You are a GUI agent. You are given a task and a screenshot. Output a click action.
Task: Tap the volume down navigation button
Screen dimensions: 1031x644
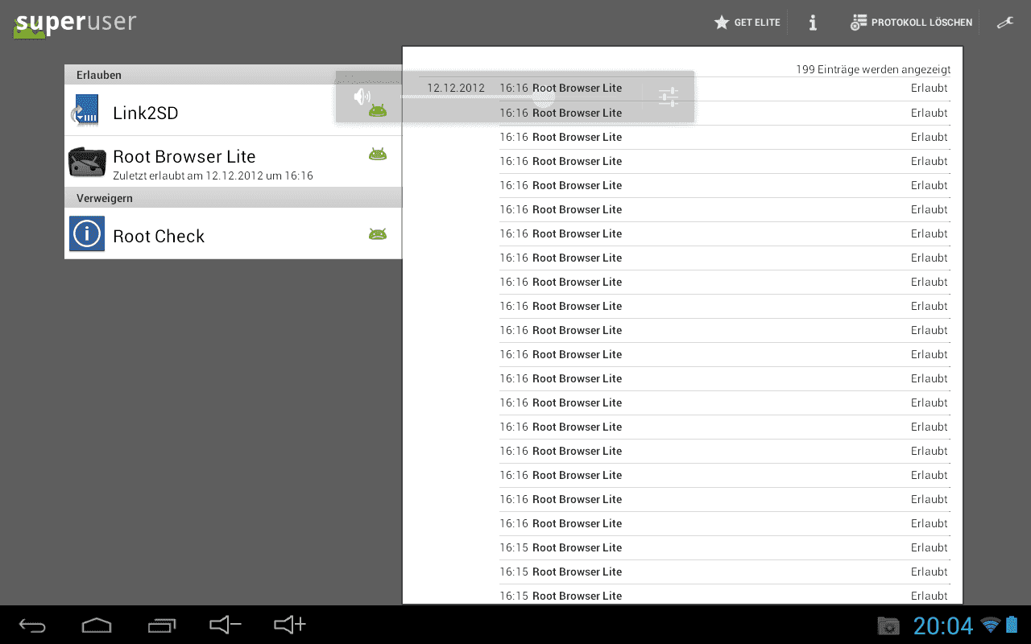coord(226,625)
